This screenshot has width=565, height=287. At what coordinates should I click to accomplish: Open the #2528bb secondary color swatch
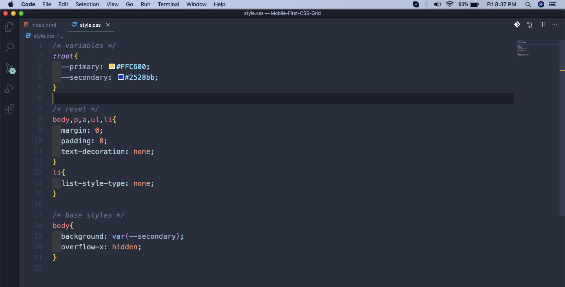120,77
